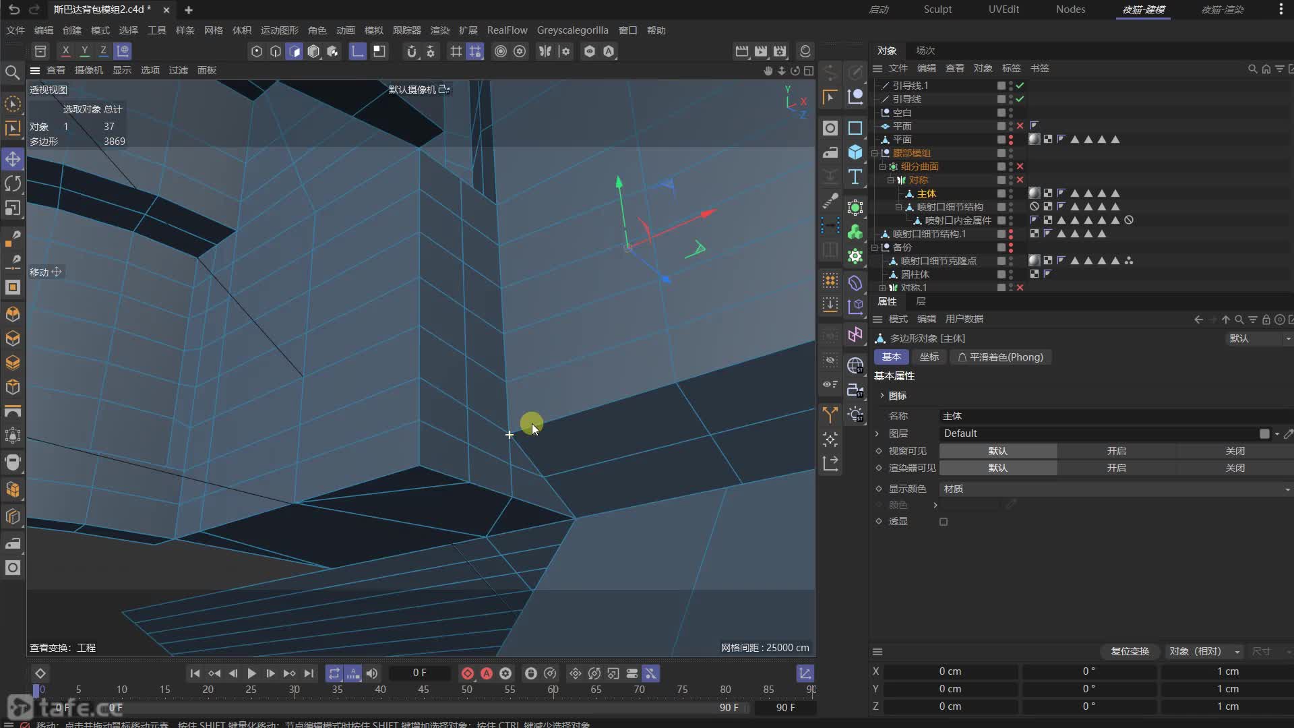Collapse the 腰部模组 tree node
Image resolution: width=1294 pixels, height=728 pixels.
[875, 153]
